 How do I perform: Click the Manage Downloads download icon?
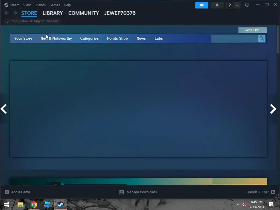coord(122,192)
